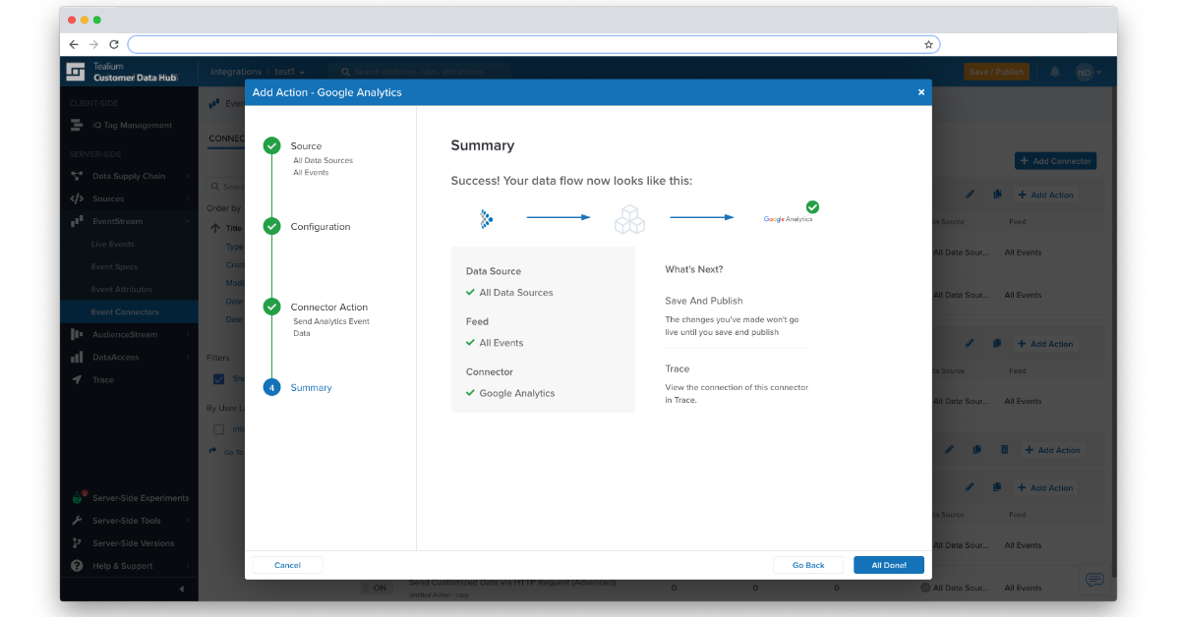Expand the AudienceStream chevron

coord(187,334)
